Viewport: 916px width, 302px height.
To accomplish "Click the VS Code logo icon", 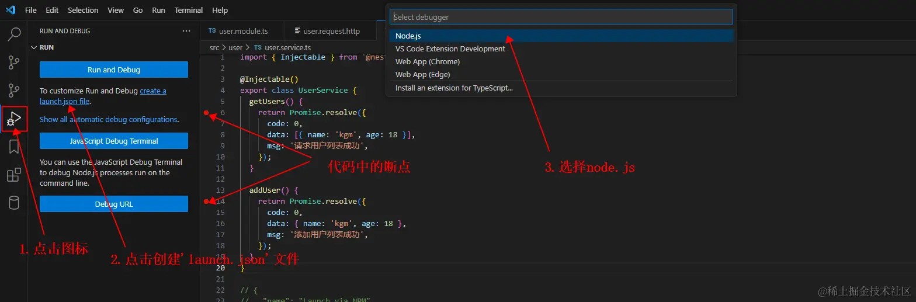I will click(10, 10).
